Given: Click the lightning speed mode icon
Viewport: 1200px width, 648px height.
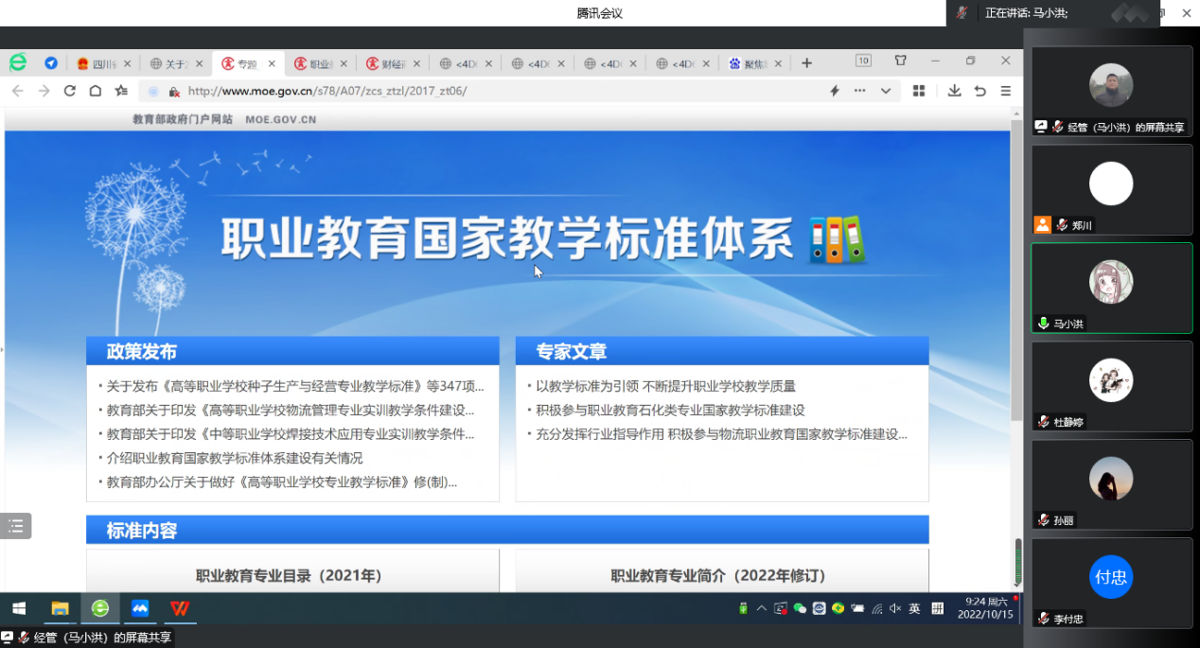Looking at the screenshot, I should click(834, 91).
